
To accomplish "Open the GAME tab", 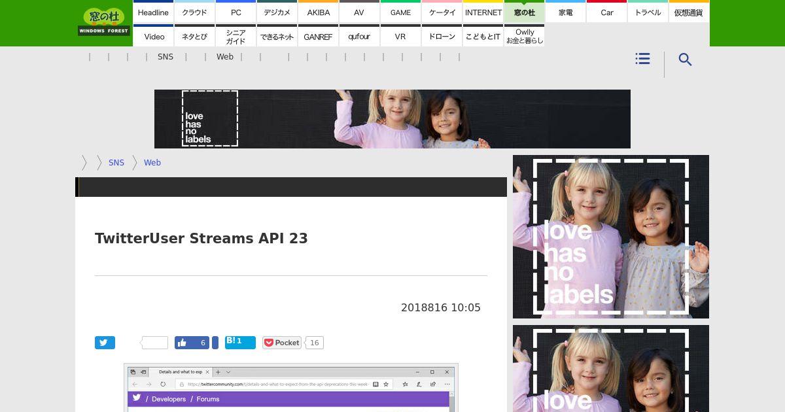I will [x=400, y=12].
